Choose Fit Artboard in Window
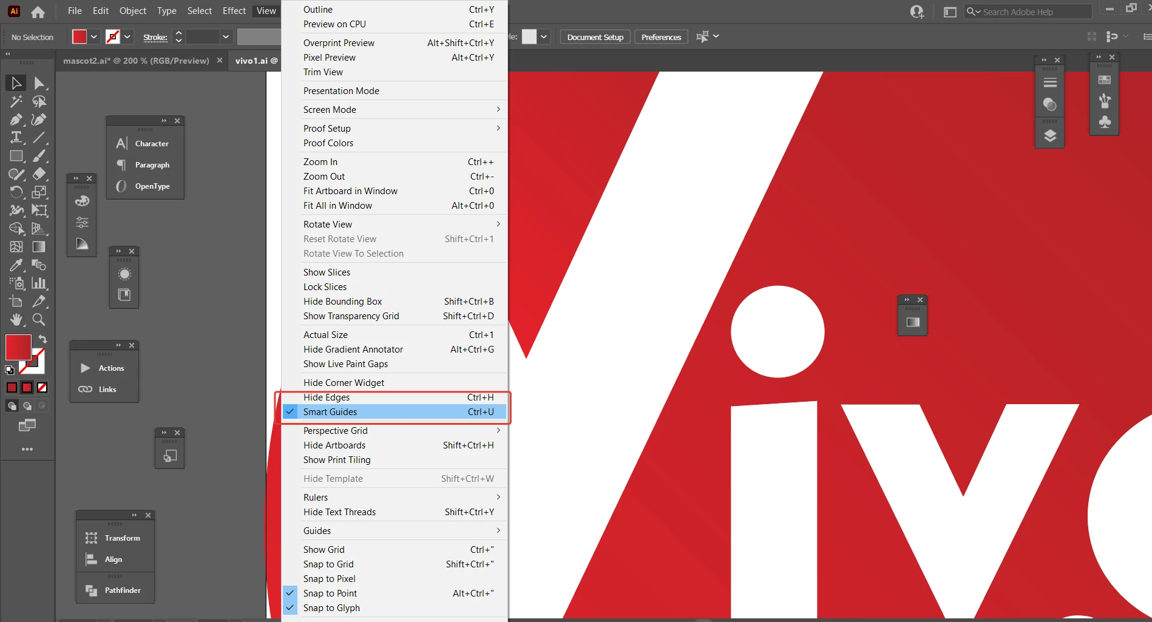 point(395,191)
